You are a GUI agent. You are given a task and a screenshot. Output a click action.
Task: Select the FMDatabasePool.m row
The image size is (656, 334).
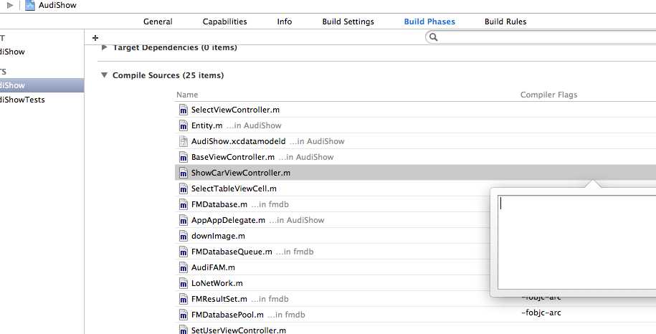[415, 315]
